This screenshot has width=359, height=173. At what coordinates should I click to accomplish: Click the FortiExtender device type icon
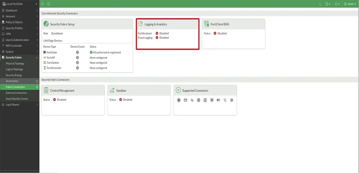pos(45,68)
